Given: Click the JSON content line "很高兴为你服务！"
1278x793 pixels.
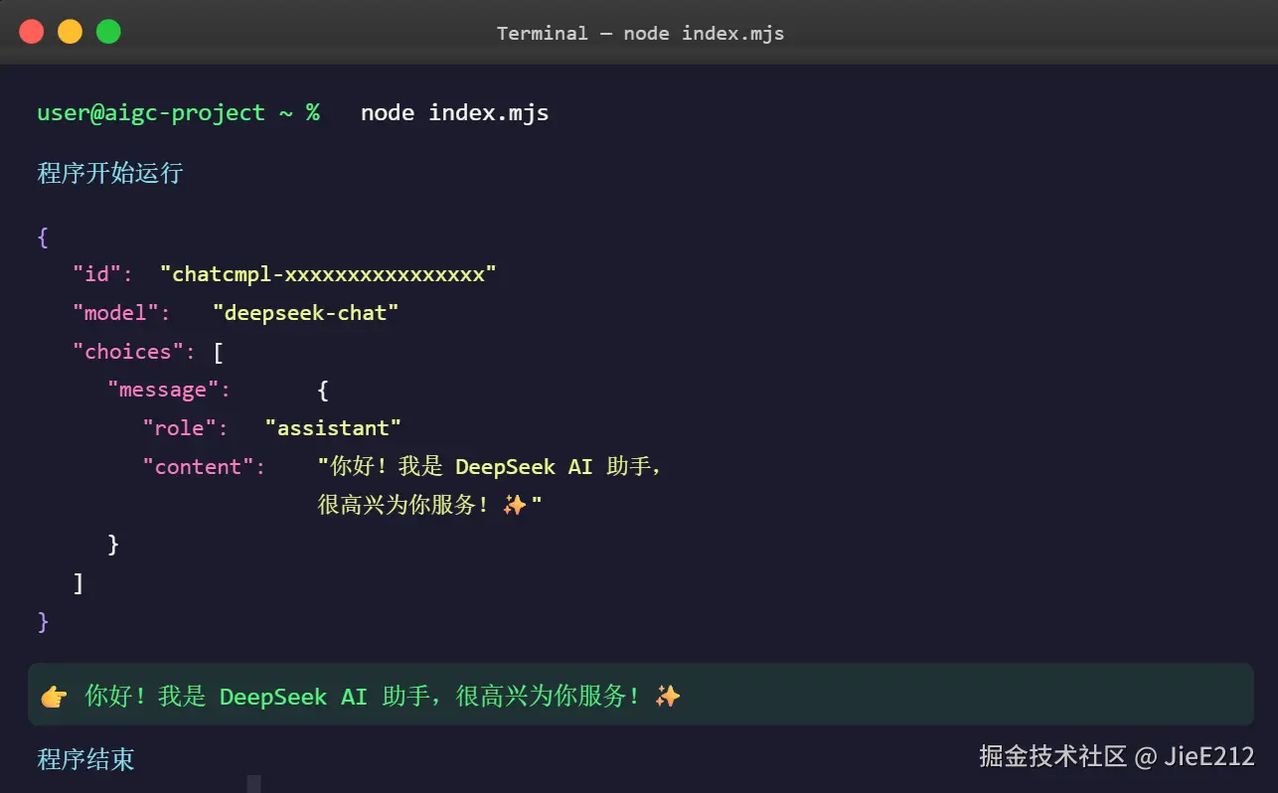Looking at the screenshot, I should click(x=403, y=505).
